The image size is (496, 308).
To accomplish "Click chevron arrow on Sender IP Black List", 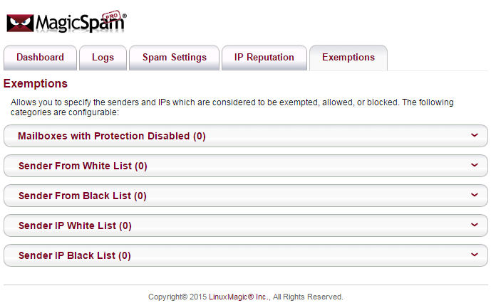I will (x=475, y=255).
